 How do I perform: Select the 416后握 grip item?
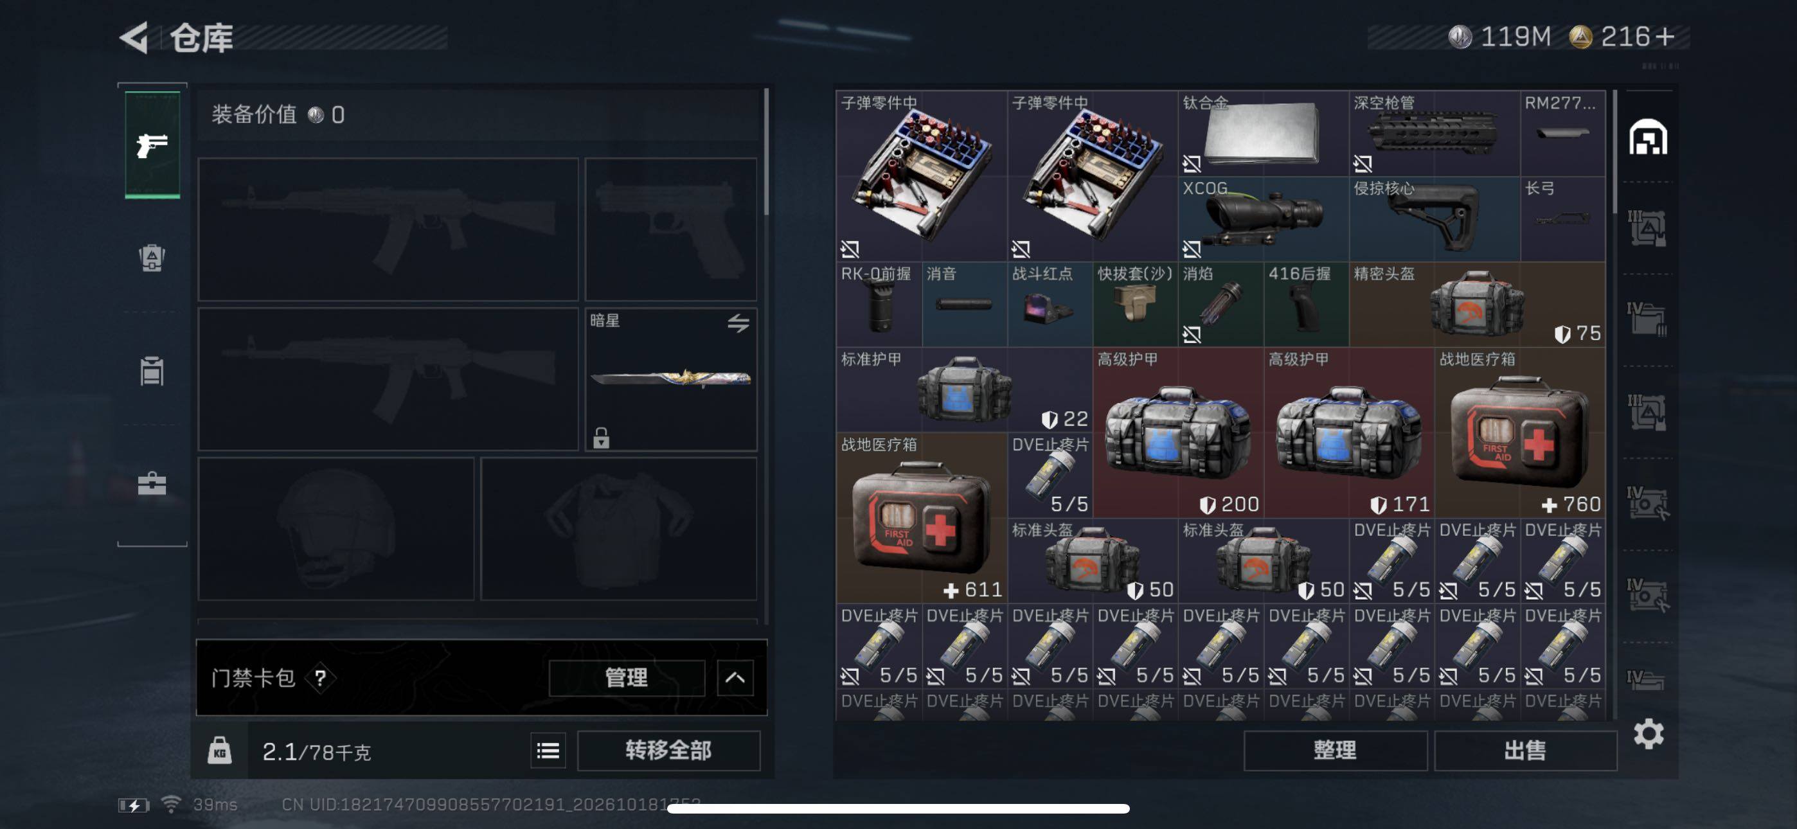point(1306,304)
